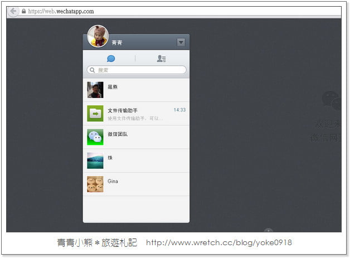Open the first chat with the boy photo
The width and height of the screenshot is (350, 258).
[x=136, y=90]
